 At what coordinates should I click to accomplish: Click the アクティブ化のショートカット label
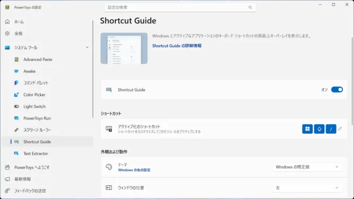click(x=139, y=126)
